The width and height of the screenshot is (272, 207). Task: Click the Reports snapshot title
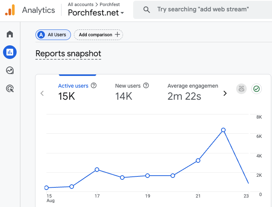coord(68,54)
